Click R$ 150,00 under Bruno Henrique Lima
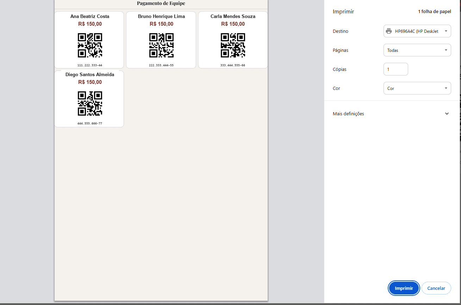Viewport: 461px width, 305px height. coord(161,24)
